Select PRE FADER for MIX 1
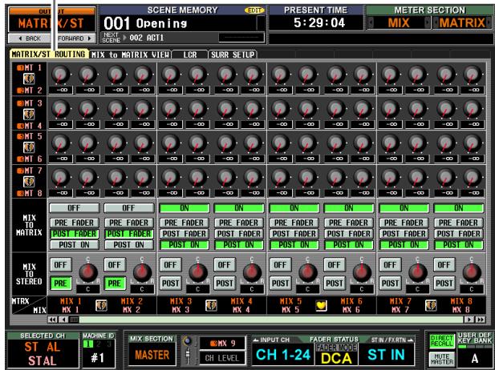The height and width of the screenshot is (370, 495). coord(74,223)
